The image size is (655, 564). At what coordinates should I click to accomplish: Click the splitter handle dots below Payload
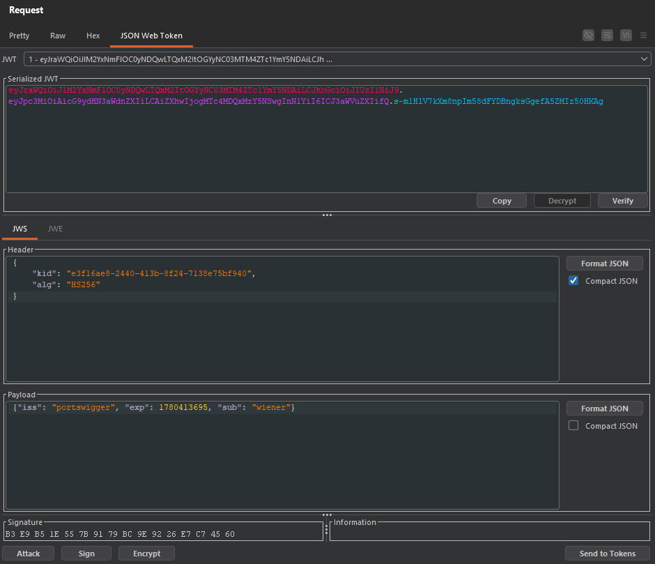(x=327, y=515)
